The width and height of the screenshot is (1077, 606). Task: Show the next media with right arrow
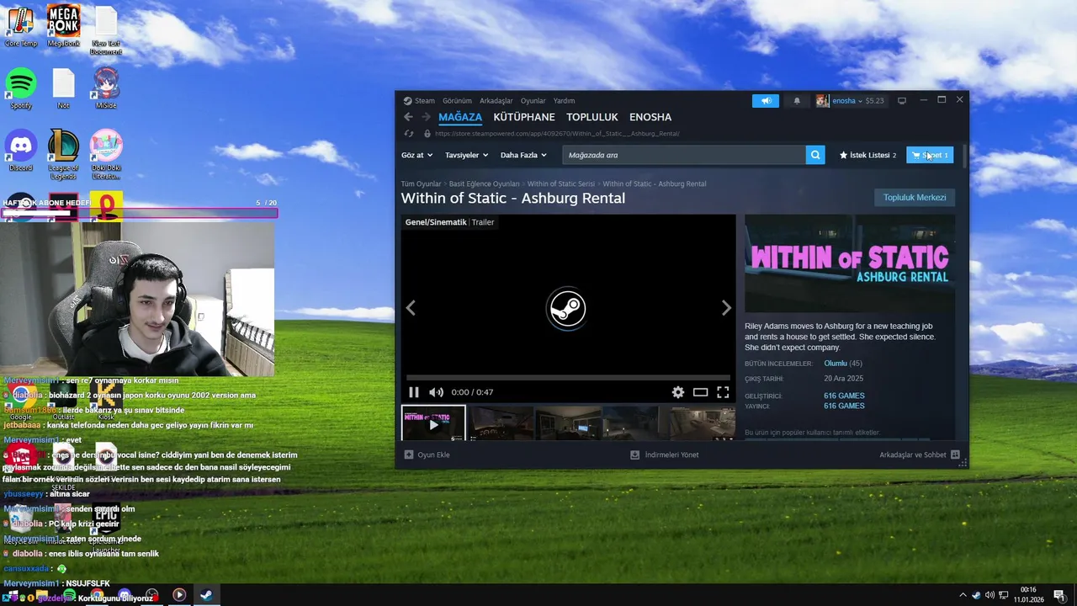click(x=726, y=308)
